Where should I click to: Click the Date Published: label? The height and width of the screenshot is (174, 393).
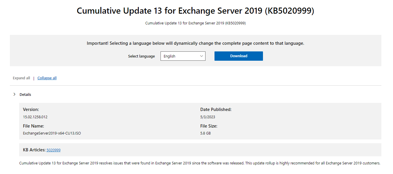click(216, 110)
